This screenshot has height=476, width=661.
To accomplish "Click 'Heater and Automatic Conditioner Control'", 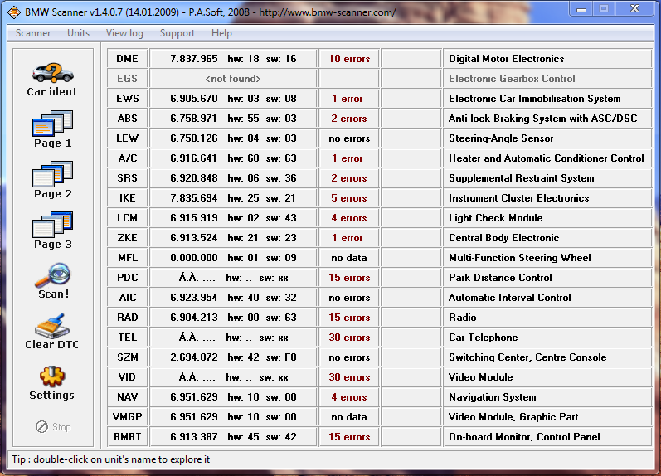I will coord(547,158).
